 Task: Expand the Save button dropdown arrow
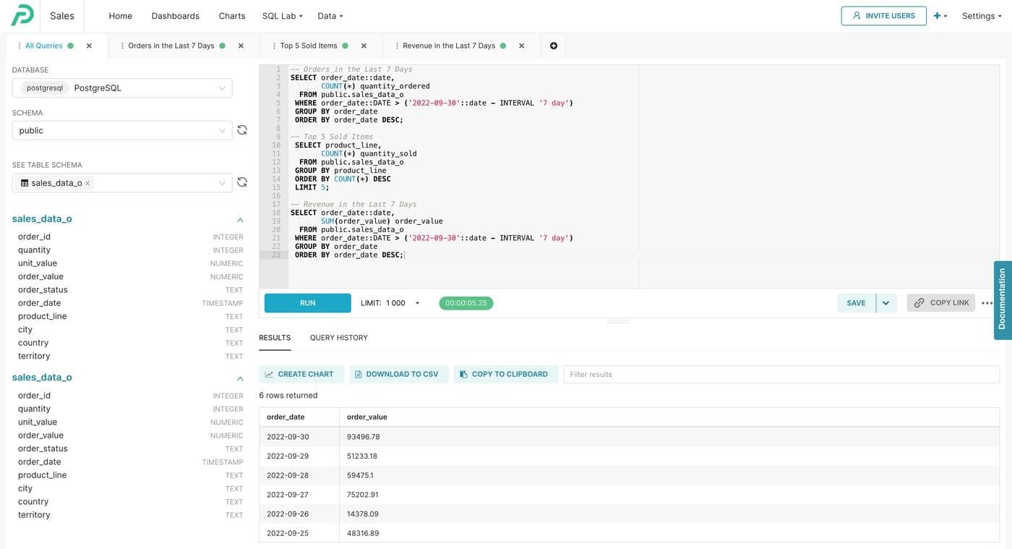[886, 303]
